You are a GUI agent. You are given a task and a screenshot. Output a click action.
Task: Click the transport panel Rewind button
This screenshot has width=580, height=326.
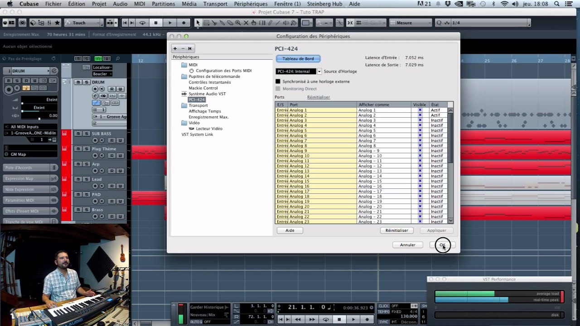[x=298, y=319]
